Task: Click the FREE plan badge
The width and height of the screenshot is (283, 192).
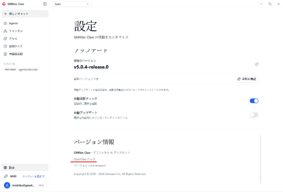Action: tap(41, 185)
